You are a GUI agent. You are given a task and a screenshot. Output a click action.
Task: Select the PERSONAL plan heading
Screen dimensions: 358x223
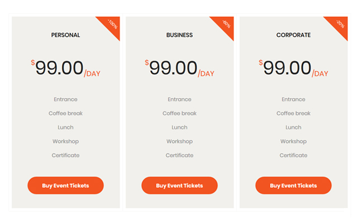coord(65,35)
